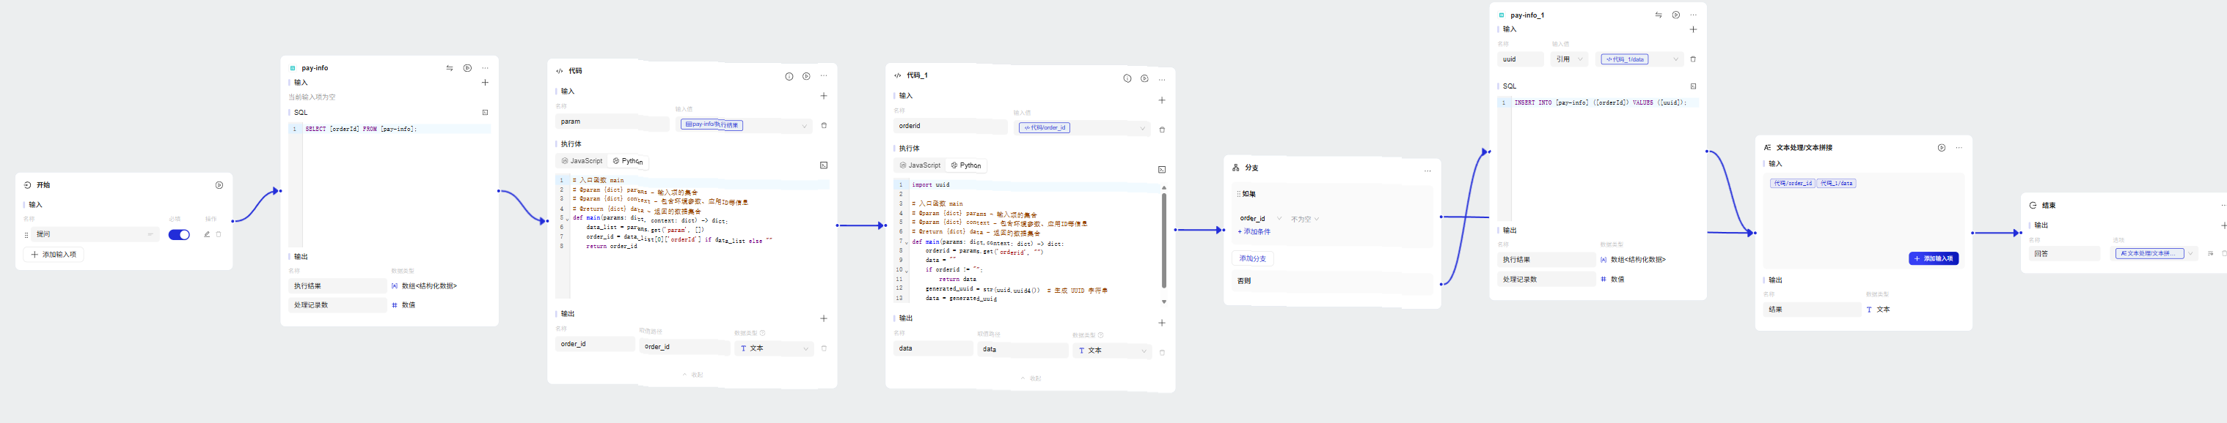Open the pay-info_1 node more options menu

[1693, 15]
